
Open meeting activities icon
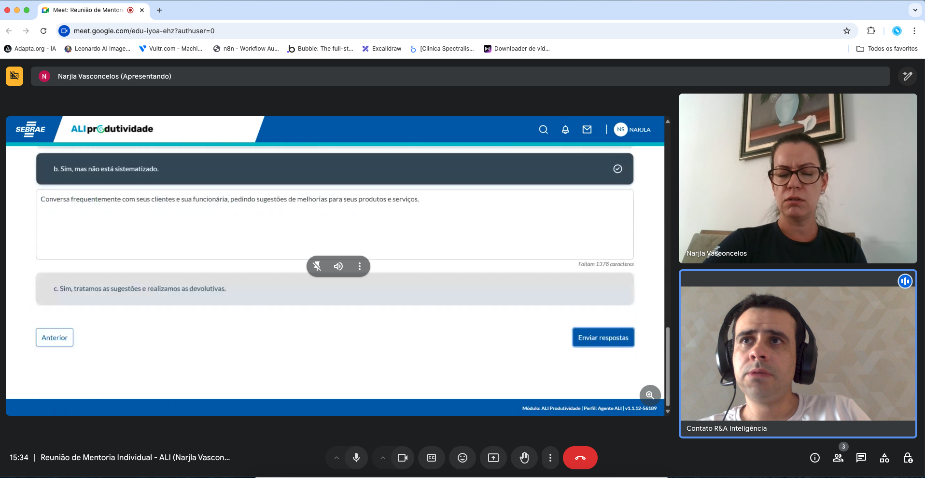(884, 458)
